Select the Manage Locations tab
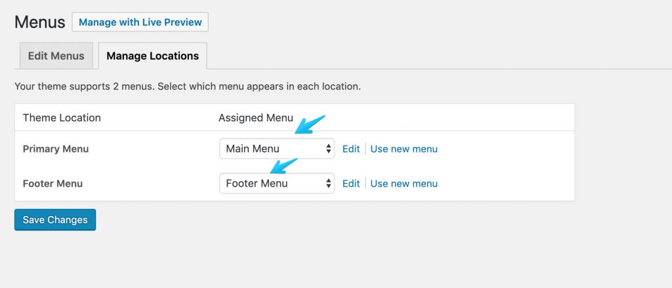 152,56
